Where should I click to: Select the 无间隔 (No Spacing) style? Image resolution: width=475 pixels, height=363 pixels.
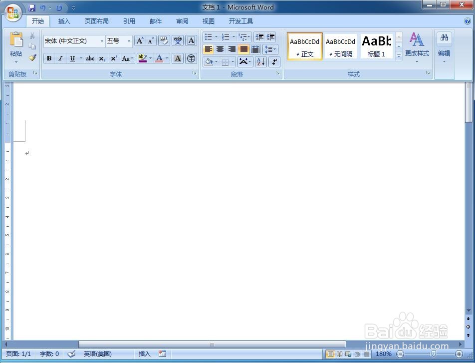coord(340,46)
